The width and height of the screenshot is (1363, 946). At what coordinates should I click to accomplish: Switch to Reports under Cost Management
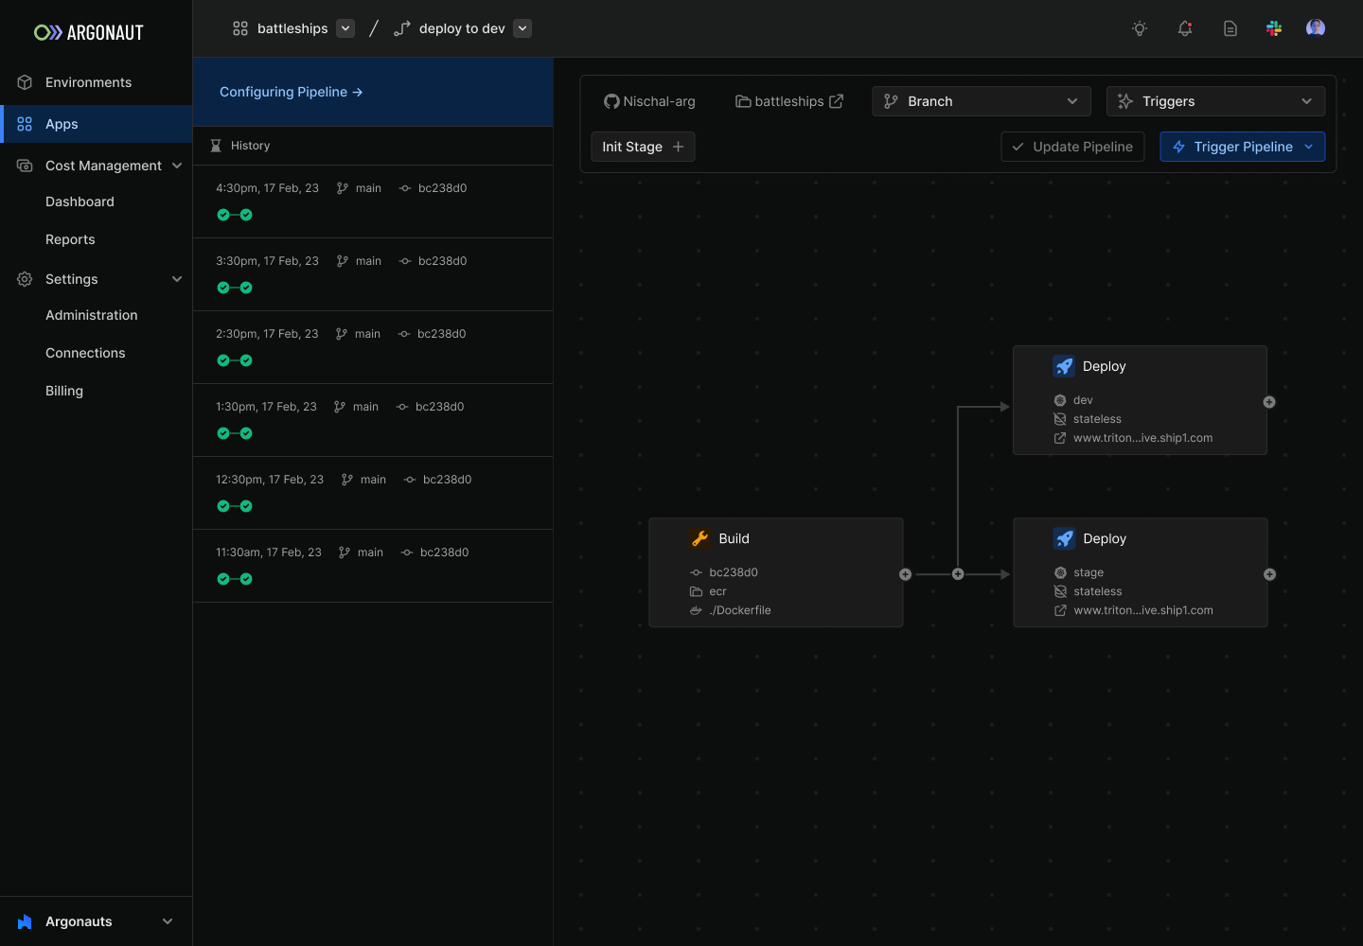(x=70, y=238)
